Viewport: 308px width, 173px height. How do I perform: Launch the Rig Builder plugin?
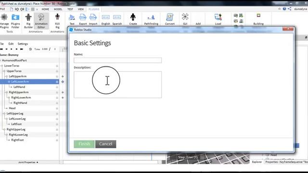click(x=28, y=21)
